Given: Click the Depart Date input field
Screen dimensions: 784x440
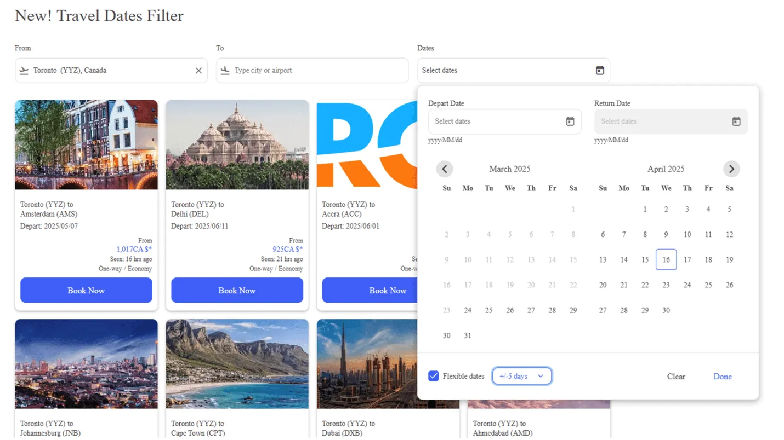Looking at the screenshot, I should pos(496,121).
